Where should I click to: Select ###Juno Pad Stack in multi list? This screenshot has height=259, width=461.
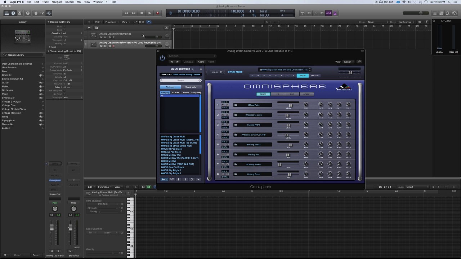[x=171, y=152]
